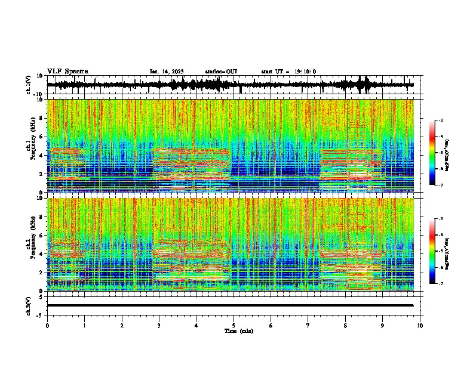
Task: Click the "start UT = 19:10:0" header text
Action: tap(288, 72)
